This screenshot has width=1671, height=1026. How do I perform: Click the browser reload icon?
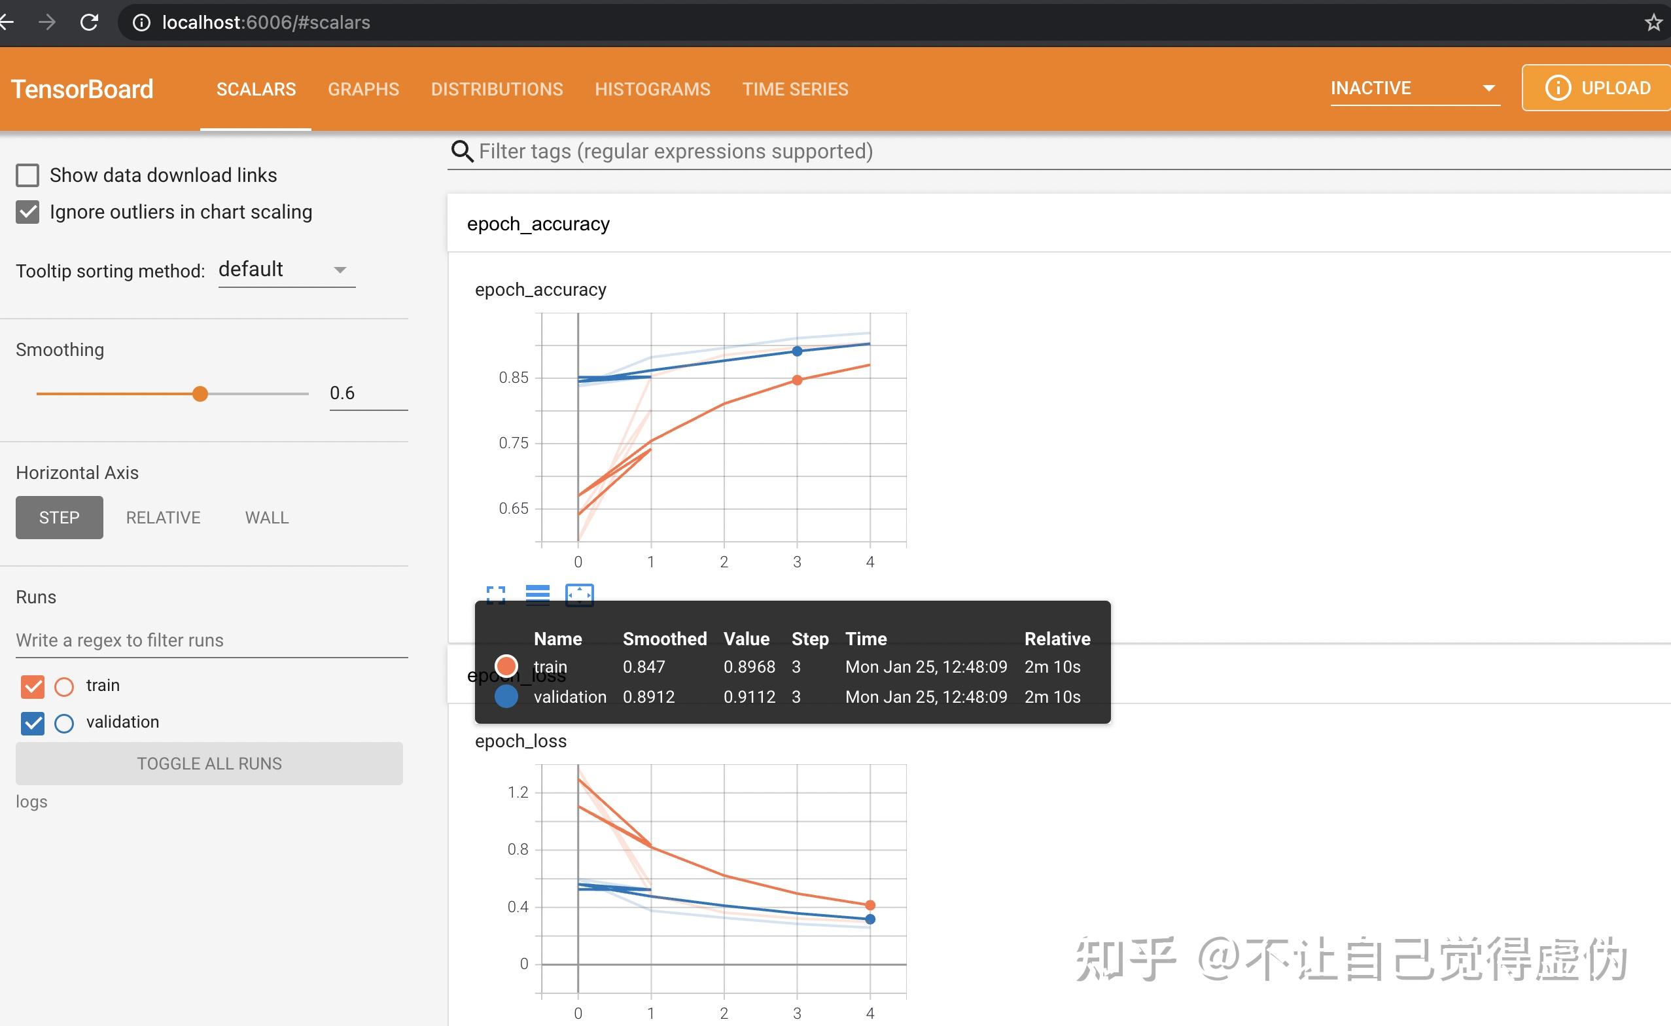coord(89,22)
